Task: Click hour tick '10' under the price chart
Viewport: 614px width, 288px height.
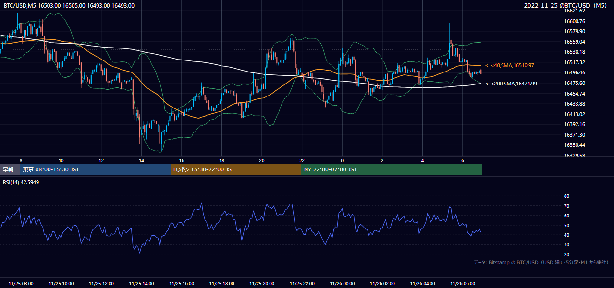Action: point(61,160)
